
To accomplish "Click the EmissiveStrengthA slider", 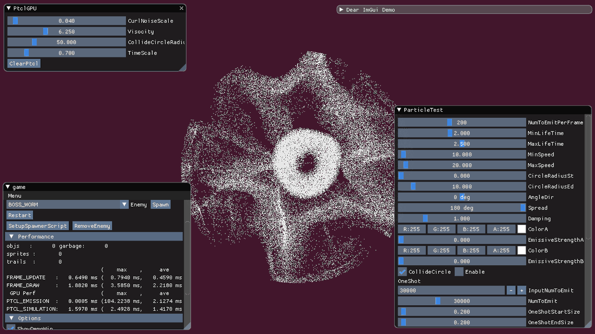I will [462, 240].
